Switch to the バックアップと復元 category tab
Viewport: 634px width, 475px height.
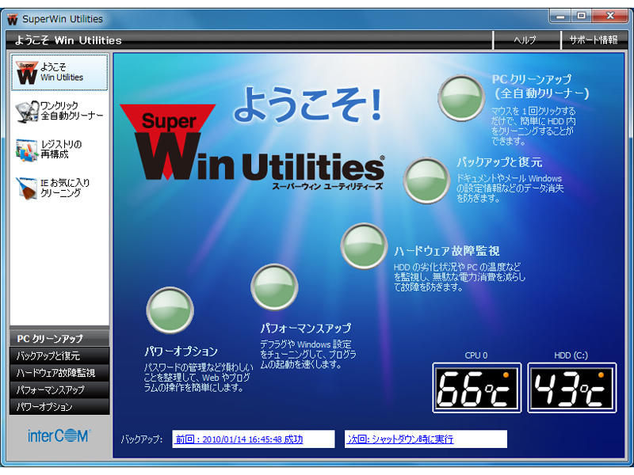click(x=59, y=355)
